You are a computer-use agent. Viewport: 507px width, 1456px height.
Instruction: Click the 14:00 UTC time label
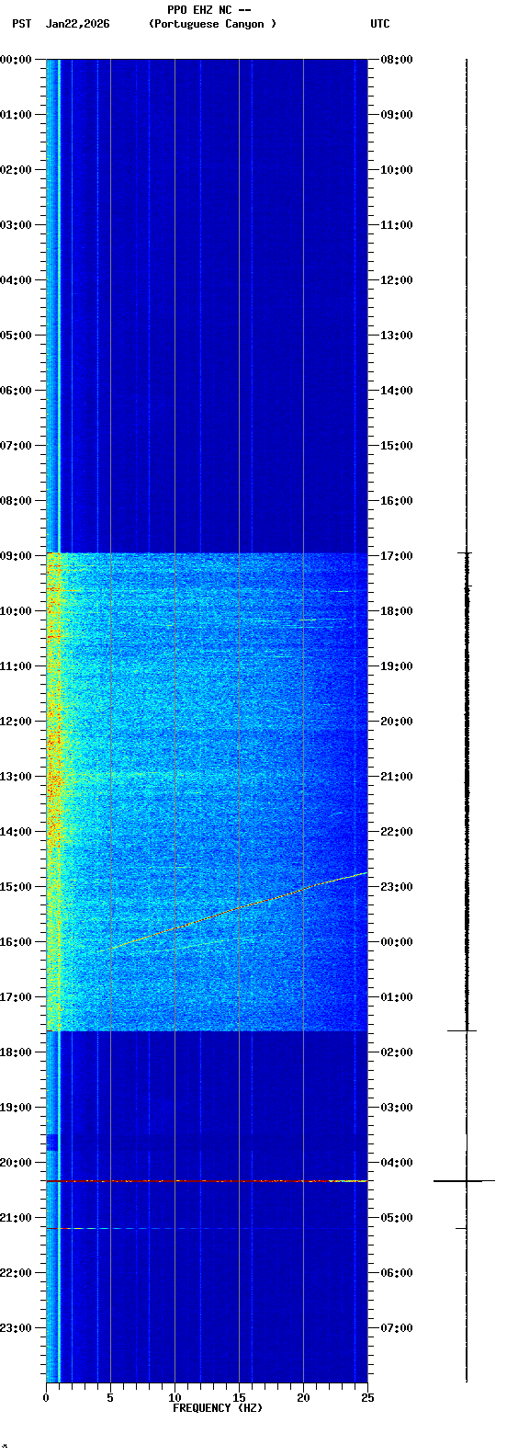(x=397, y=391)
